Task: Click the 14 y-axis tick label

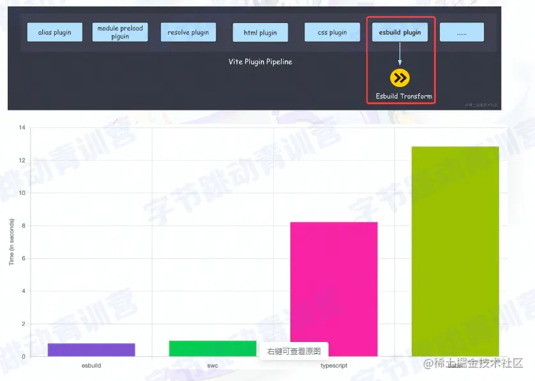Action: 22,128
